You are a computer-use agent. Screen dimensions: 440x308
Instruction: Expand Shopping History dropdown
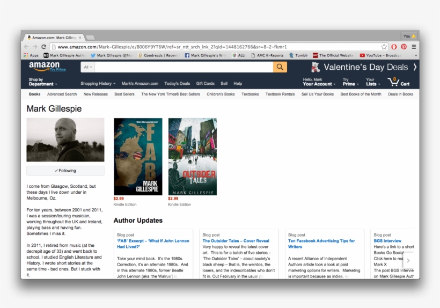tap(98, 84)
